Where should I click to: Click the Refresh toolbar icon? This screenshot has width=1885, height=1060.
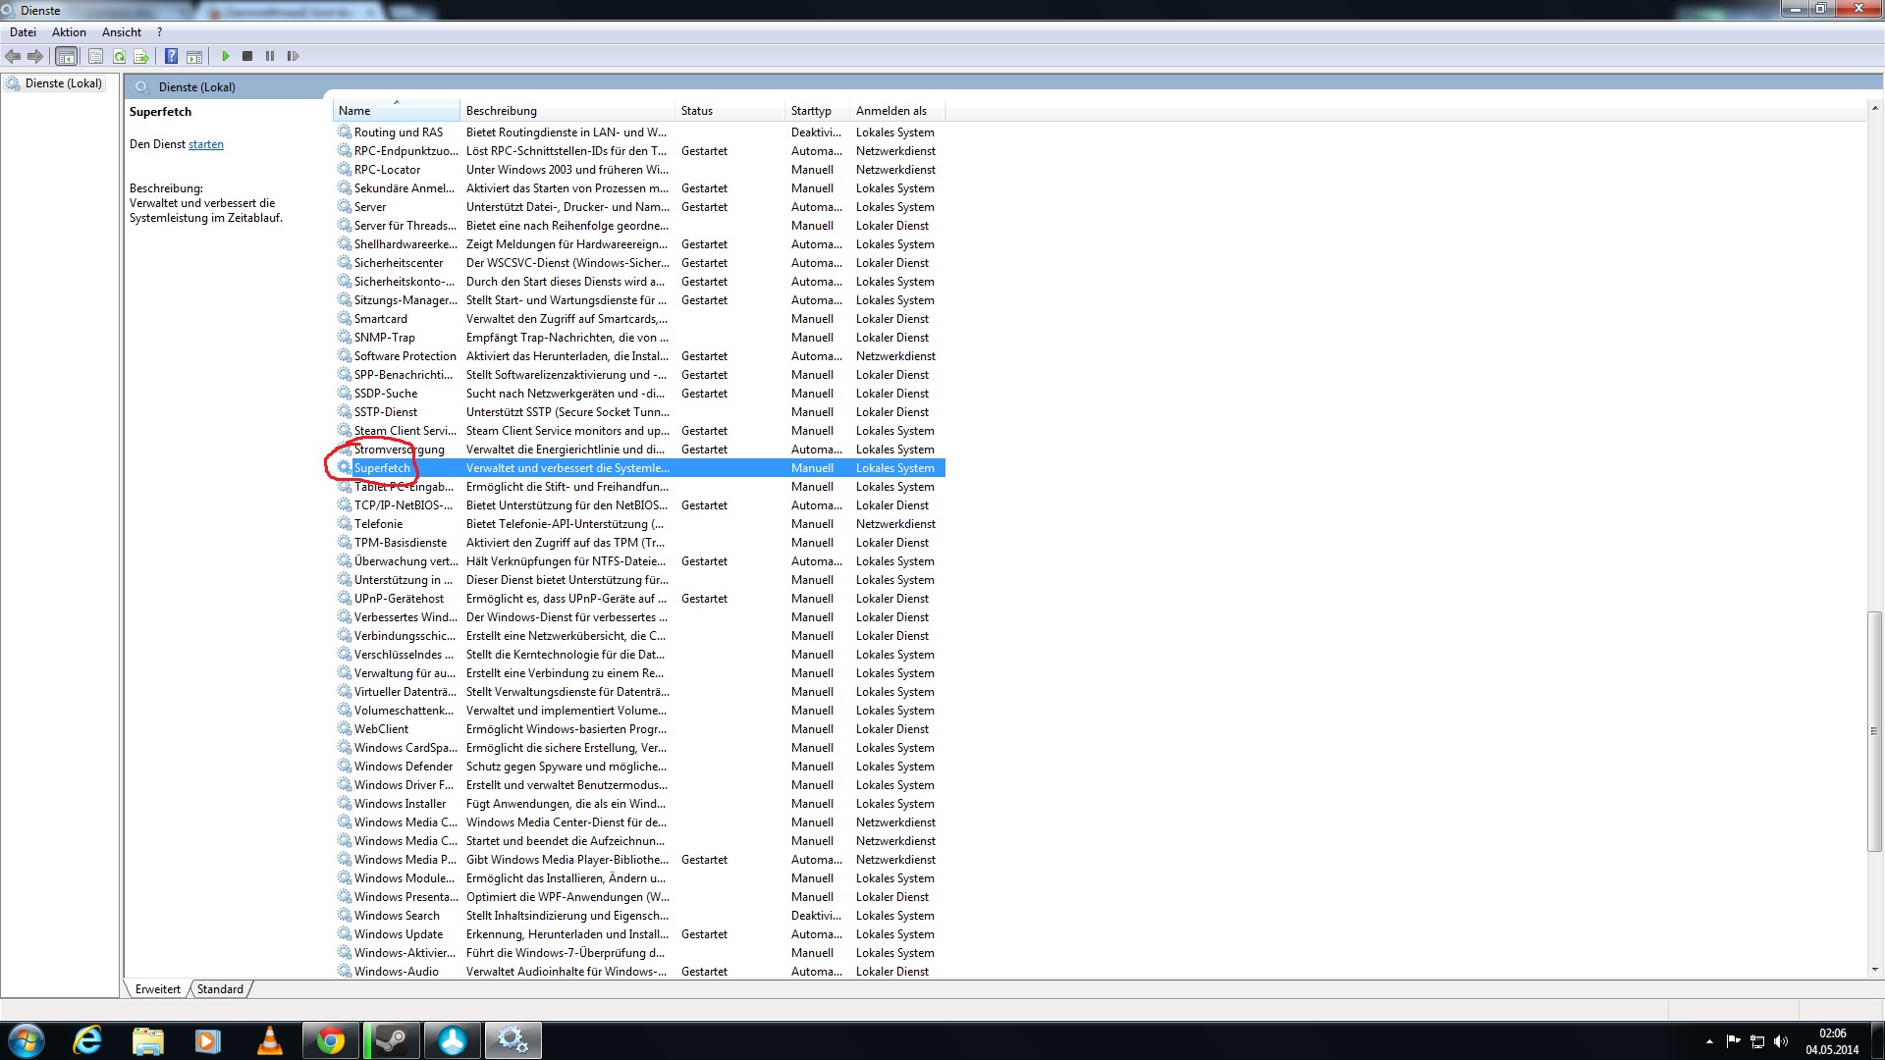pos(119,56)
